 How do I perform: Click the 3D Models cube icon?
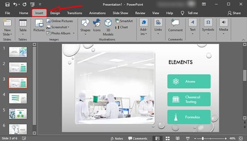(x=108, y=23)
